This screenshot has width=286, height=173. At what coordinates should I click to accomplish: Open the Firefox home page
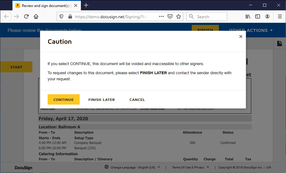36,16
